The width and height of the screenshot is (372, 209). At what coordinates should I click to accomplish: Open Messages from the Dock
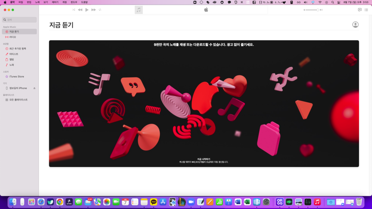click(79, 202)
